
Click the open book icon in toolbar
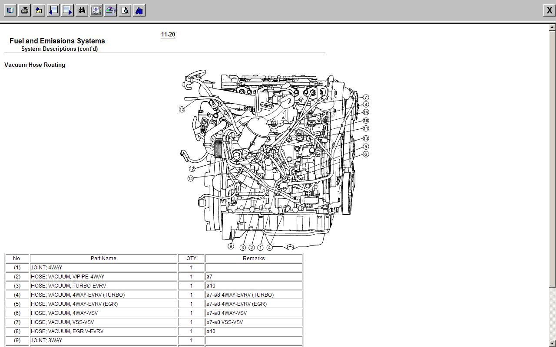click(x=10, y=10)
